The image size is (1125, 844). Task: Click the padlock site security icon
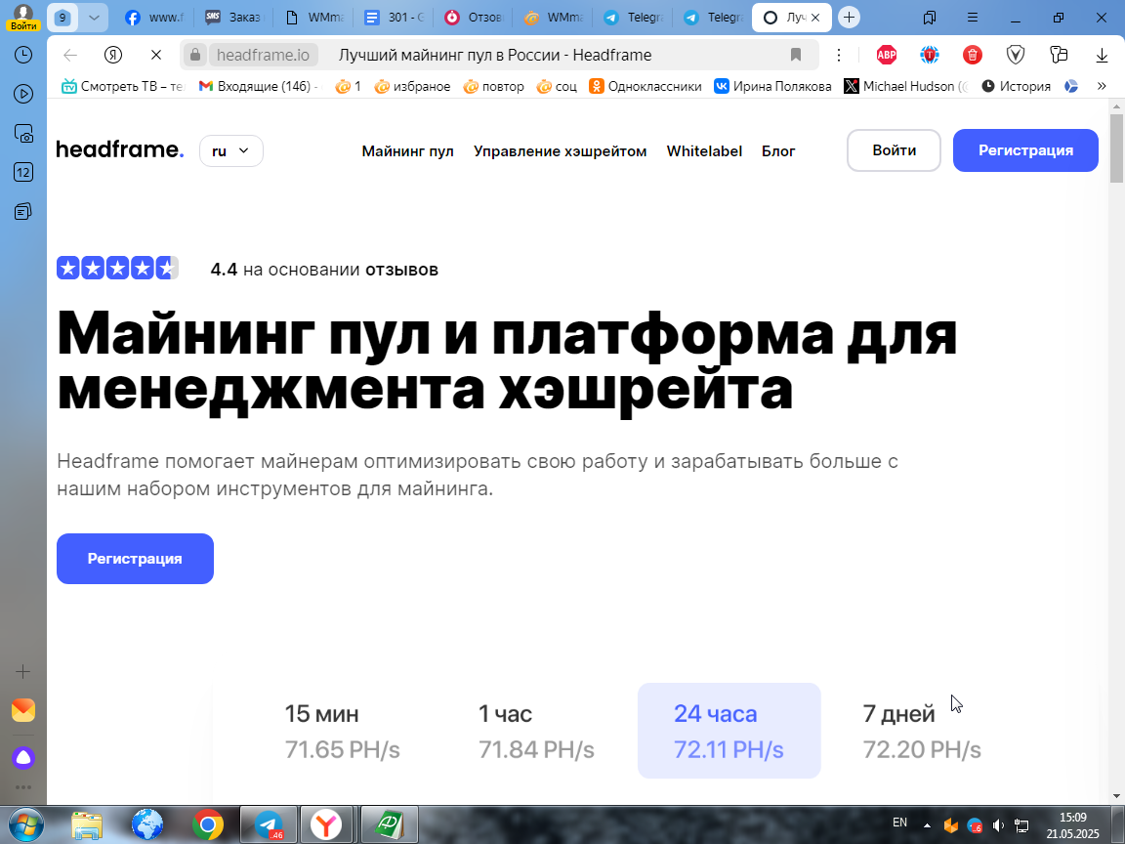pos(194,56)
